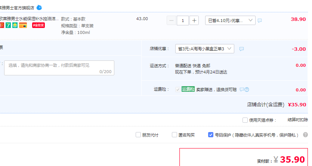Click the 规格类型：单支装 spec text

77,26
